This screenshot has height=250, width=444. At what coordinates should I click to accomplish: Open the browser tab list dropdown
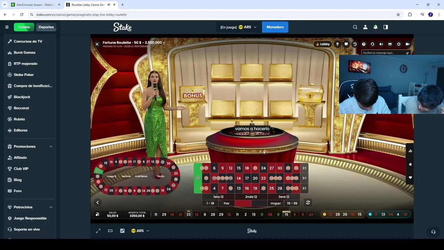click(x=5, y=5)
